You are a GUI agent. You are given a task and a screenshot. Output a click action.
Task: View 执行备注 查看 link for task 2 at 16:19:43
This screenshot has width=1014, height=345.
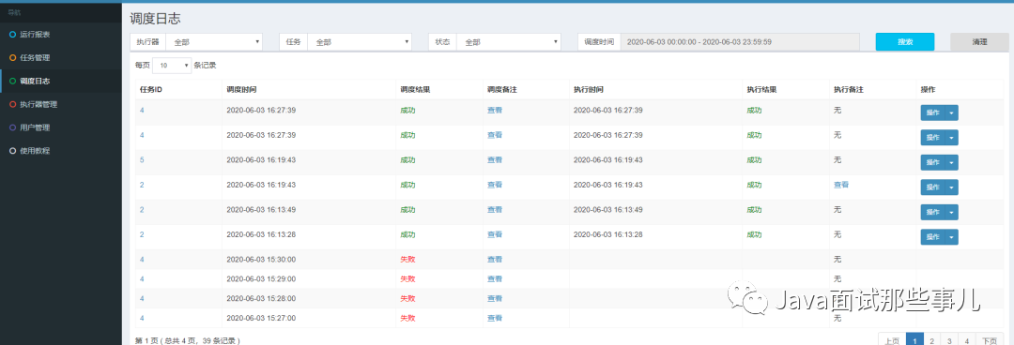[x=841, y=185]
